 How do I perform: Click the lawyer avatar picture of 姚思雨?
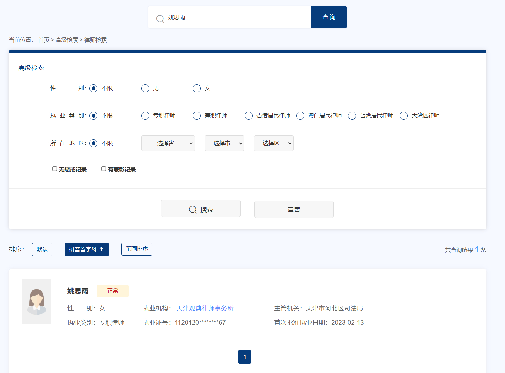[x=36, y=302]
